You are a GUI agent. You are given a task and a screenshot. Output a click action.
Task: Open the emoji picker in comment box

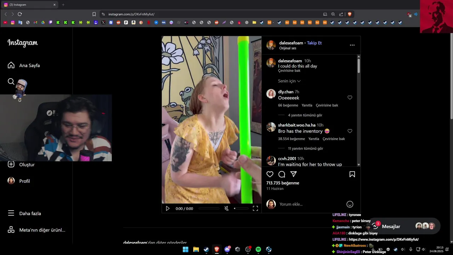350,204
